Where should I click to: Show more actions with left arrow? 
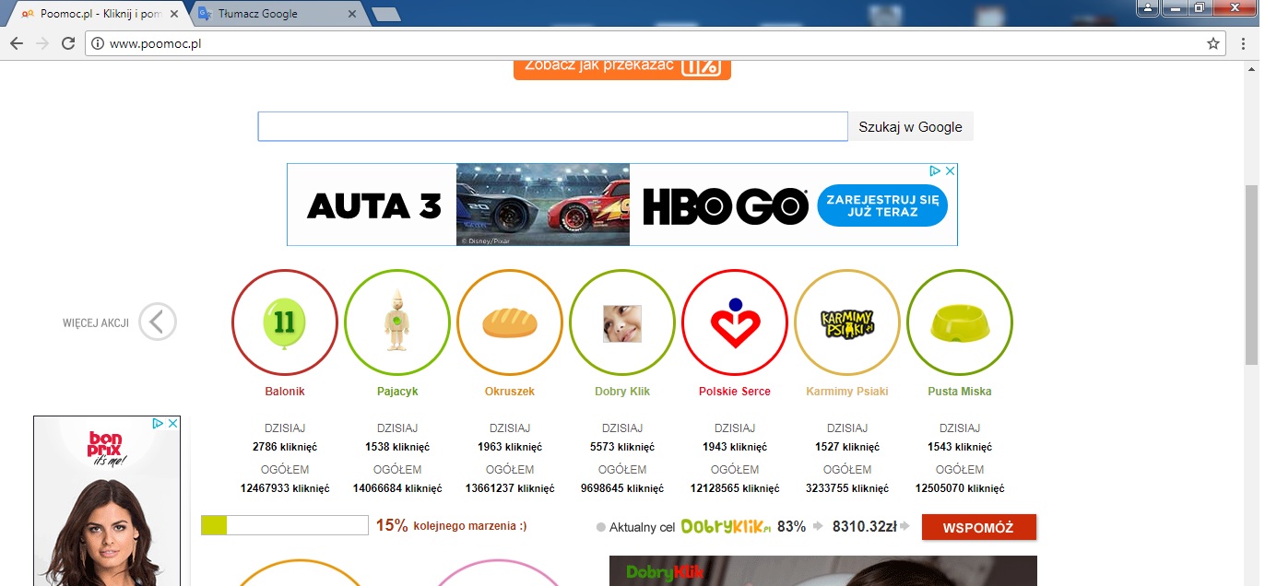click(158, 322)
